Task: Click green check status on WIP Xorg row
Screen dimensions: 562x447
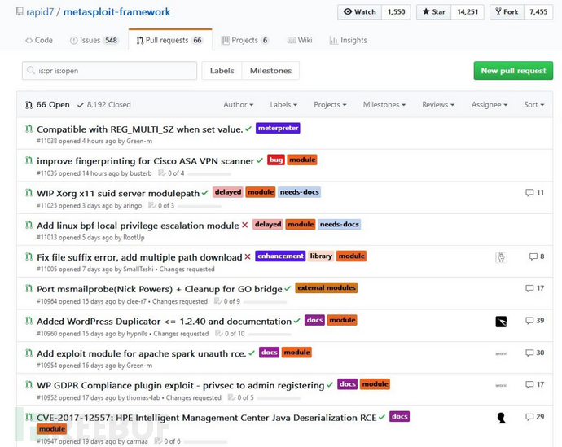Action: click(204, 193)
